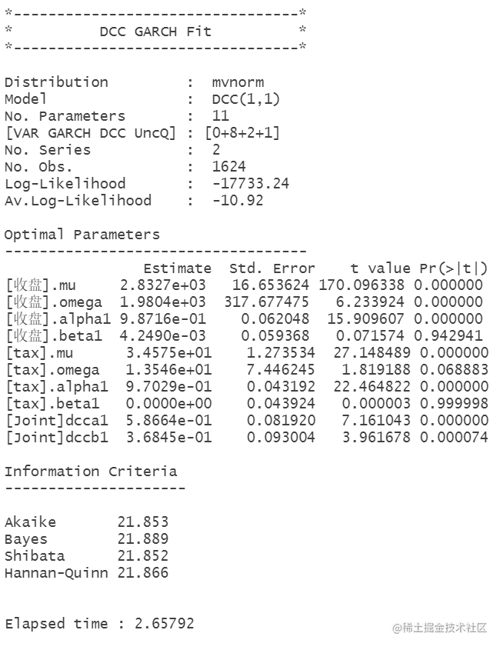Click the 稀土掘金技术社区 watermark
The height and width of the screenshot is (650, 503).
click(440, 628)
